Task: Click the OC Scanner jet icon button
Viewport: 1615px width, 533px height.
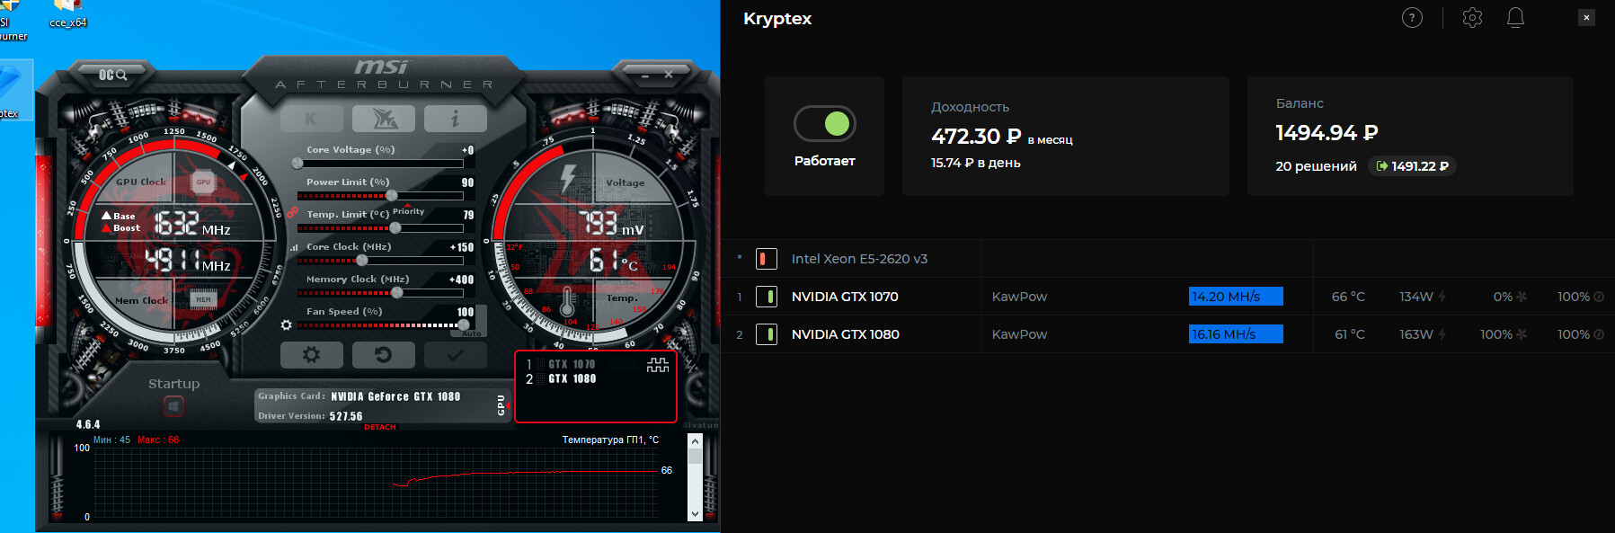Action: click(x=384, y=119)
